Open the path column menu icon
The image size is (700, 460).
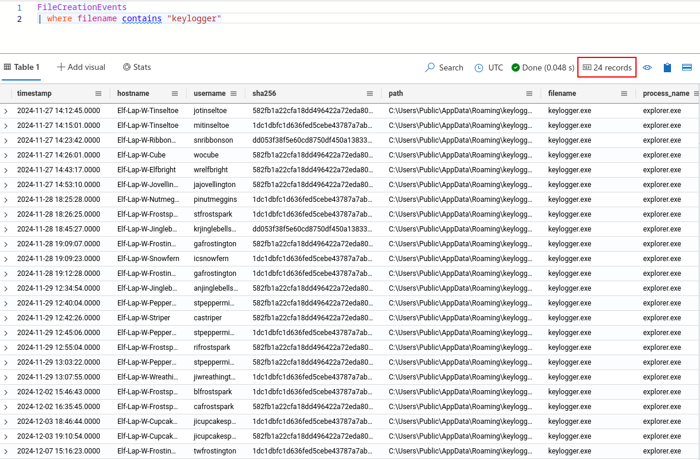(x=529, y=94)
